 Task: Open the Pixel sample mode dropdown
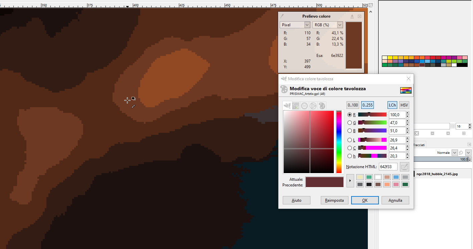[295, 25]
